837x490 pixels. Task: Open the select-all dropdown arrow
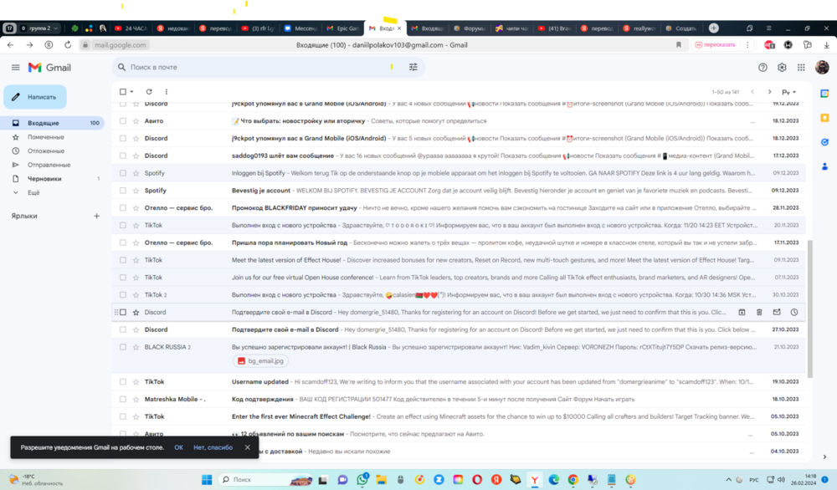coord(132,92)
